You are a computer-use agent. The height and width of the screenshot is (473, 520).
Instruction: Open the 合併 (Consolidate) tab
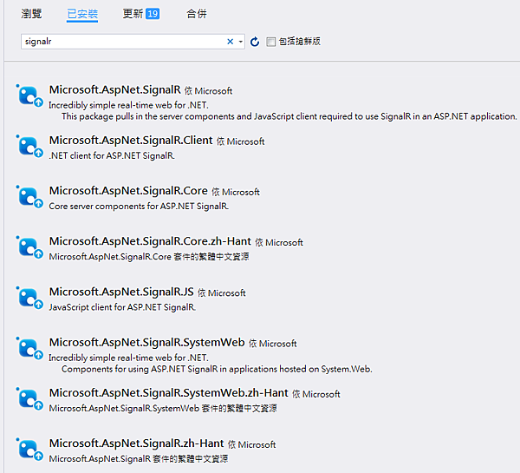tap(197, 14)
